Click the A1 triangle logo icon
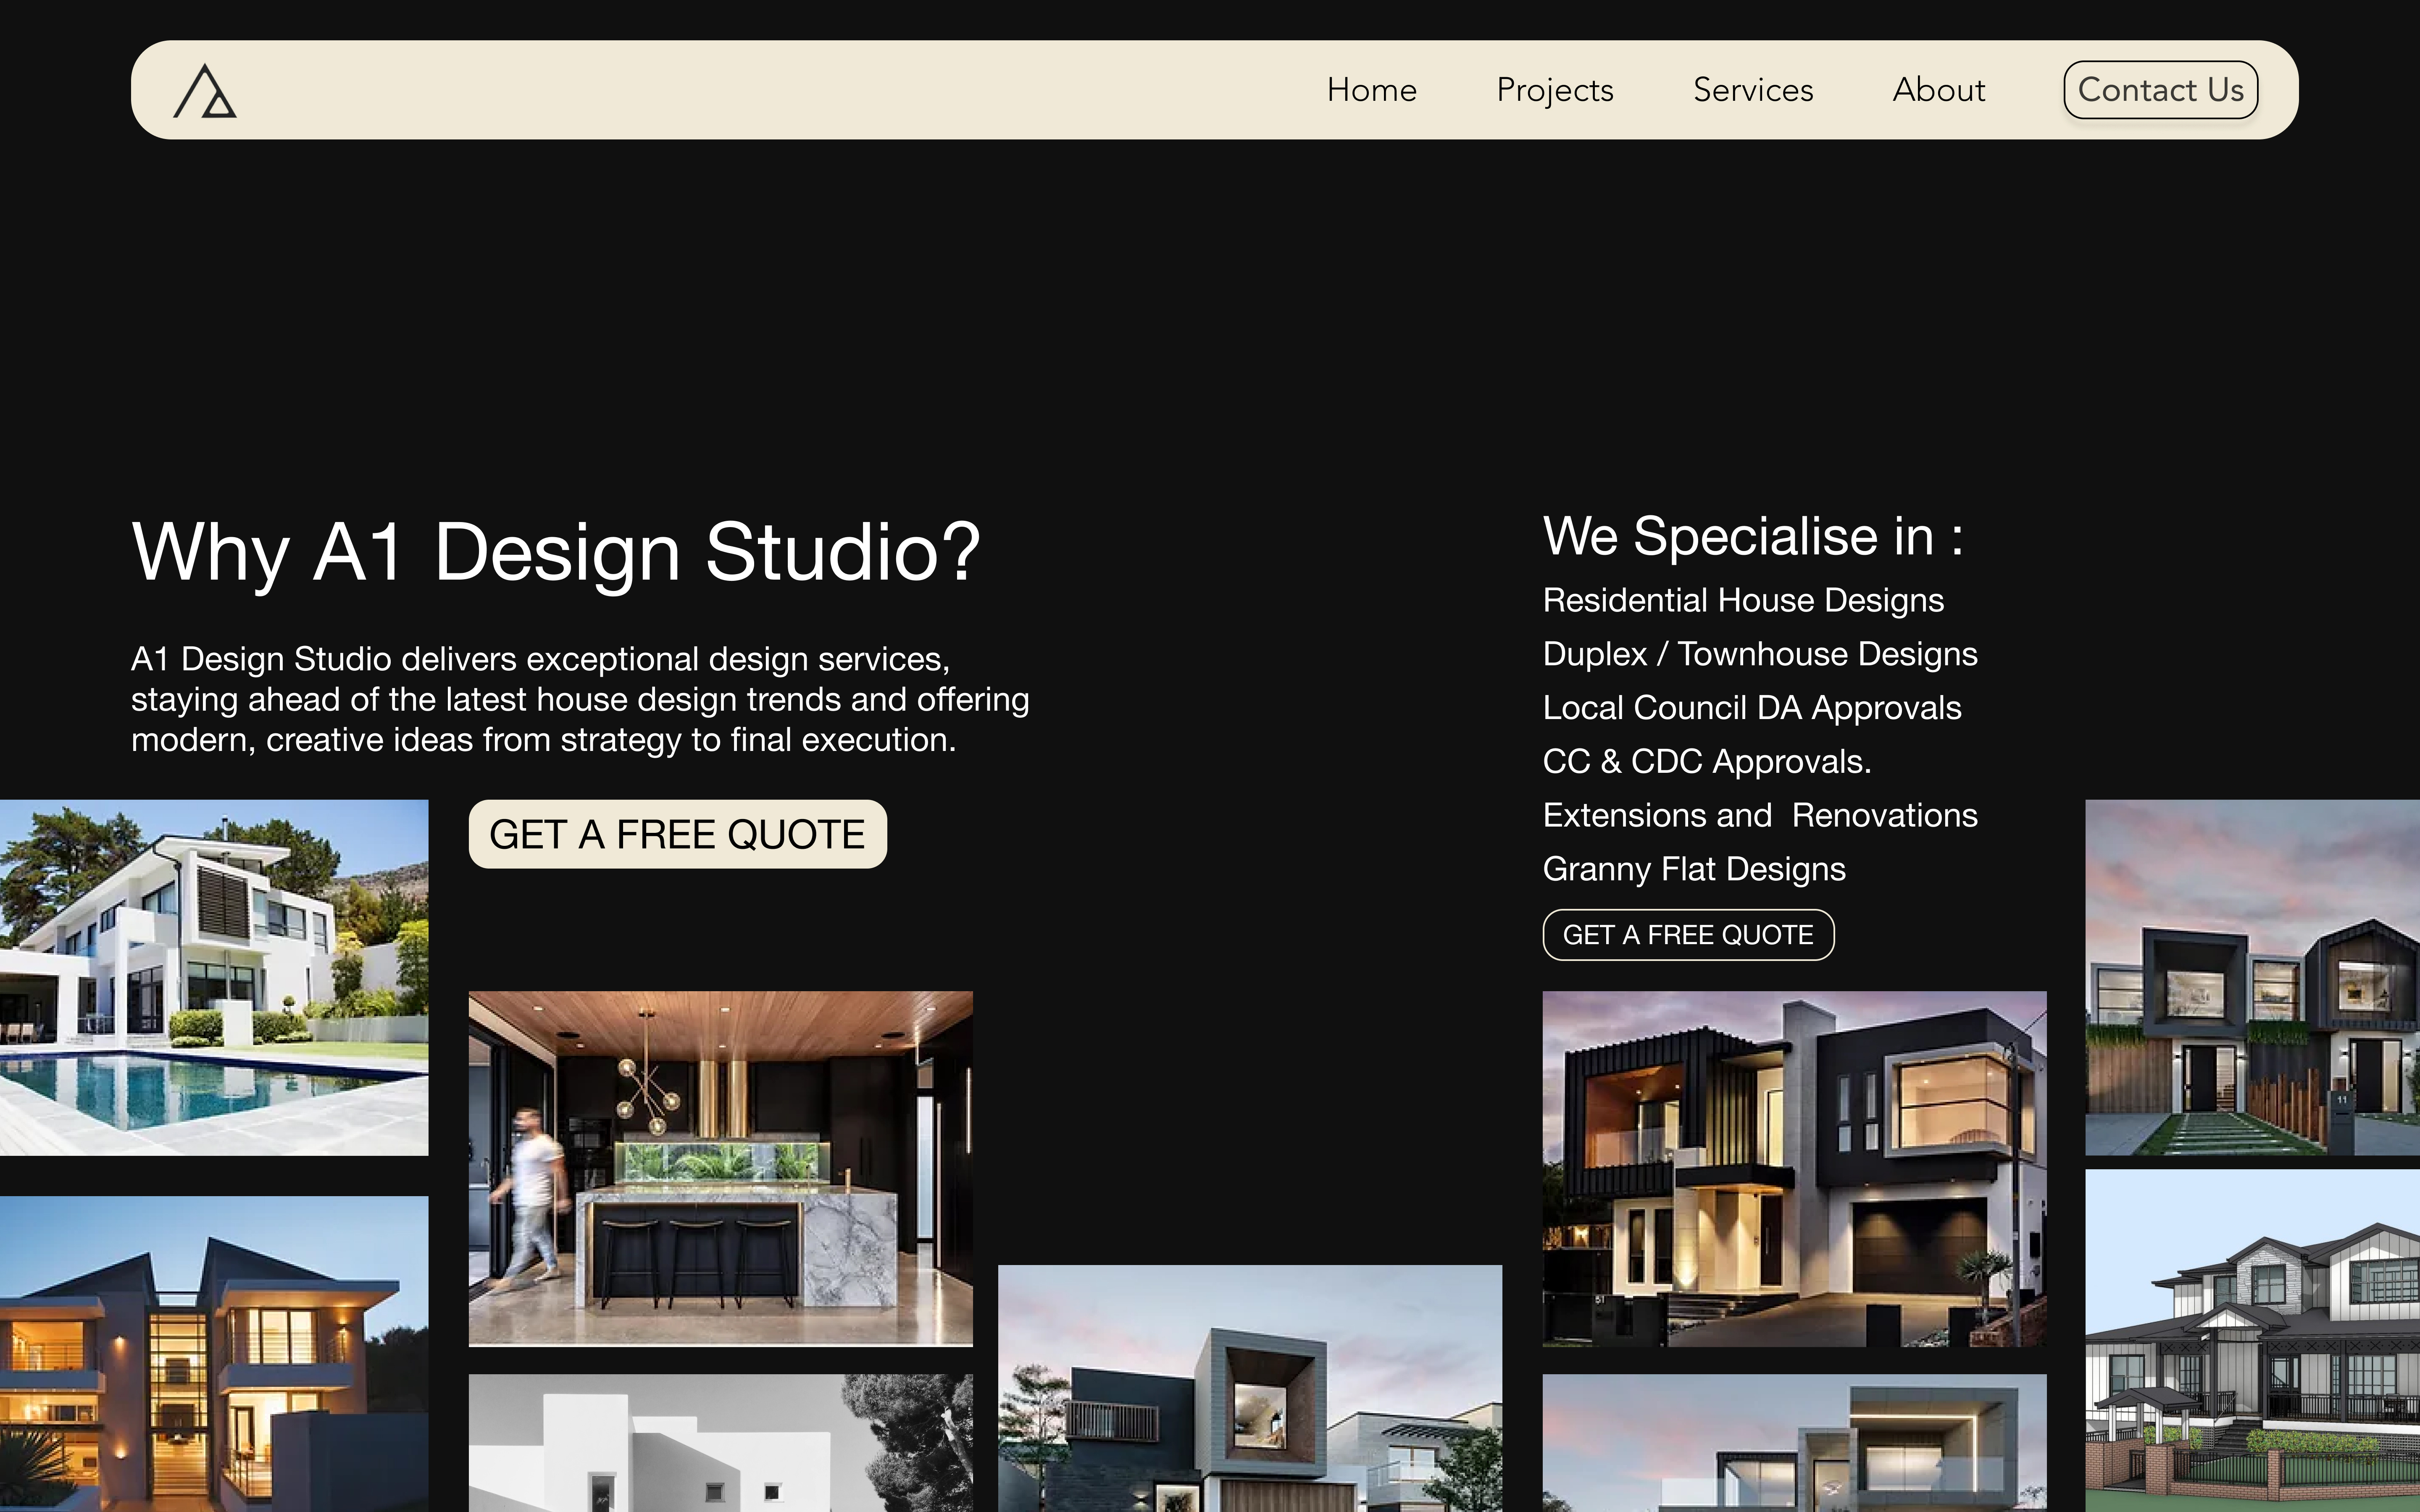Screen dimensions: 2420x1512 click(205, 91)
